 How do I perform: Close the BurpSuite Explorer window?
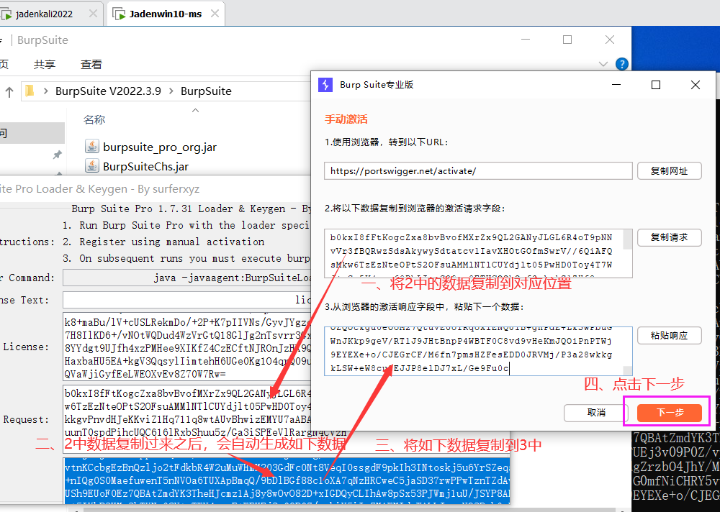(x=610, y=40)
